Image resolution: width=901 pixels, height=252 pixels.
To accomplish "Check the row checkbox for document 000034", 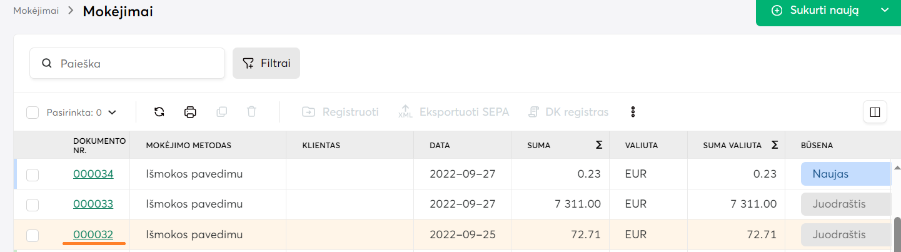I will point(33,175).
